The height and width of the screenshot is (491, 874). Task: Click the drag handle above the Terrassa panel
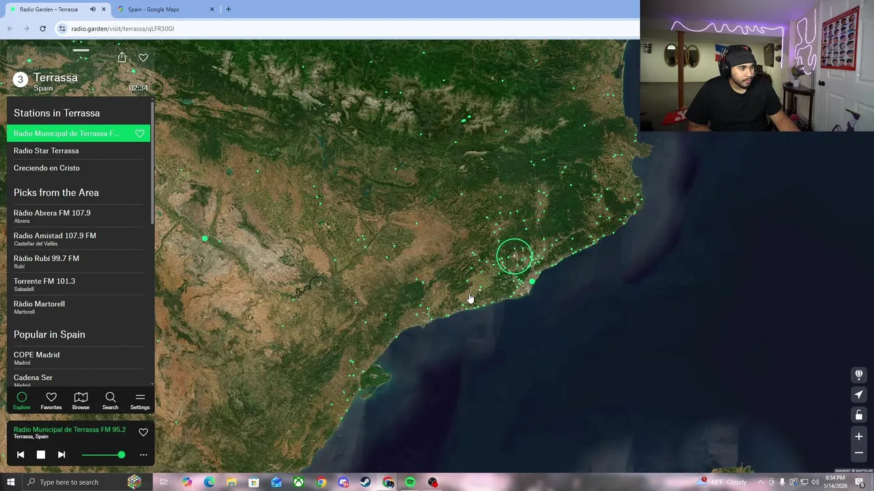point(81,50)
